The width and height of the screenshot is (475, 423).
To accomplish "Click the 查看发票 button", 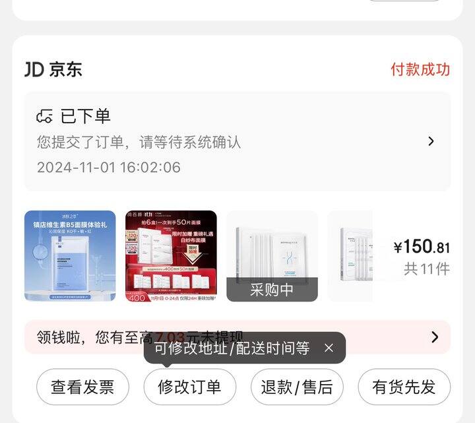I will [82, 387].
